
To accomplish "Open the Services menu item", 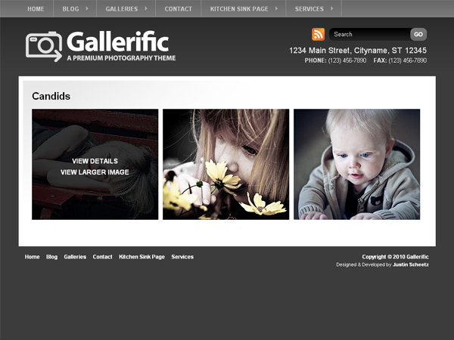I will click(x=309, y=9).
